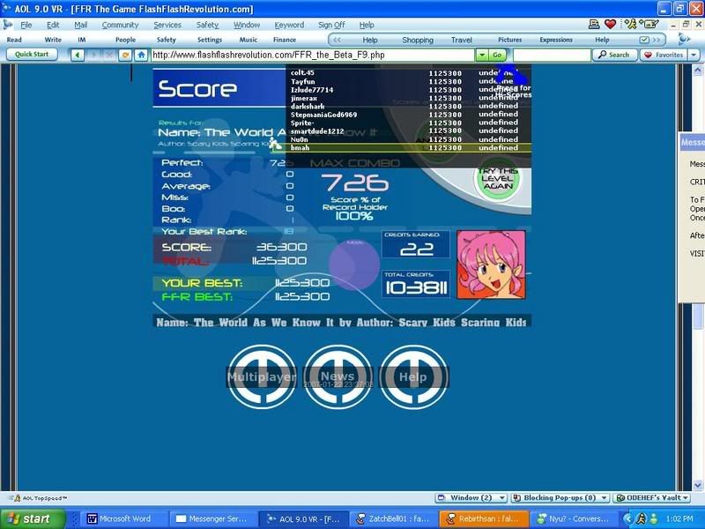The width and height of the screenshot is (705, 529).
Task: Open the Mail menu
Action: [x=80, y=25]
